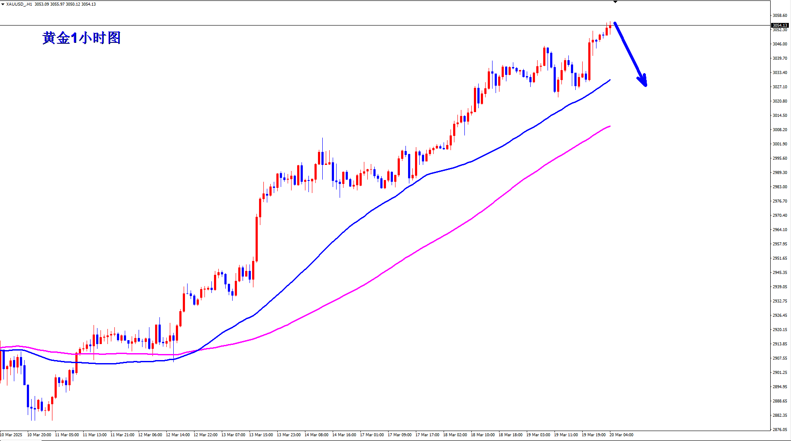This screenshot has width=791, height=441.
Task: Select the blue arrow's arrowhead tip
Action: pyautogui.click(x=645, y=85)
